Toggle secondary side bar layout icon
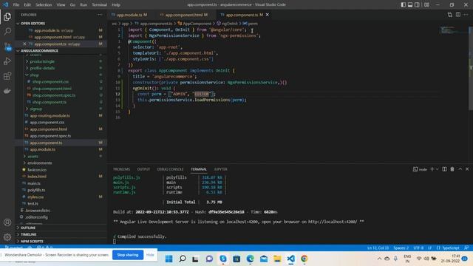Image resolution: width=473 pixels, height=266 pixels. point(417,4)
